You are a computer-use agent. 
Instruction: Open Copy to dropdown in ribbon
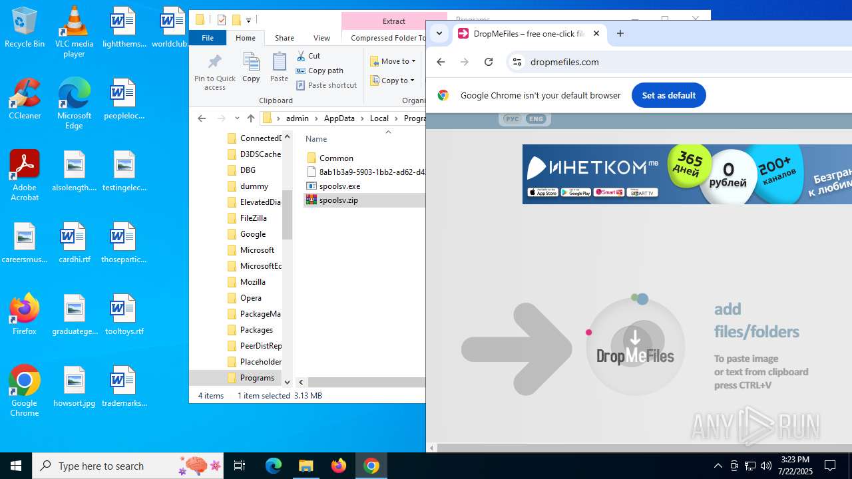click(x=393, y=80)
